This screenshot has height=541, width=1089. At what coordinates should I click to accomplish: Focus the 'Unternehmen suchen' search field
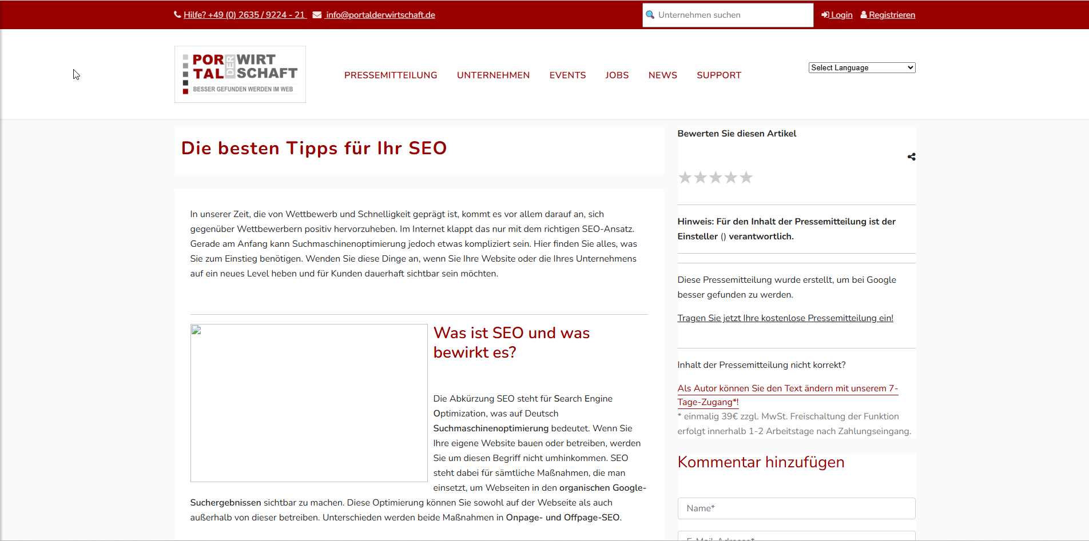pos(732,15)
